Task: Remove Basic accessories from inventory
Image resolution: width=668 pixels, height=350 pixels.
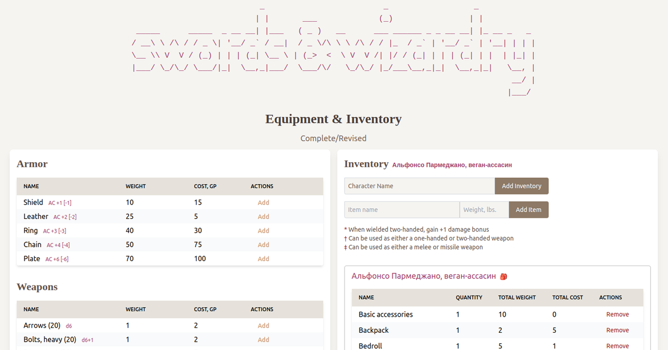Action: click(x=617, y=314)
